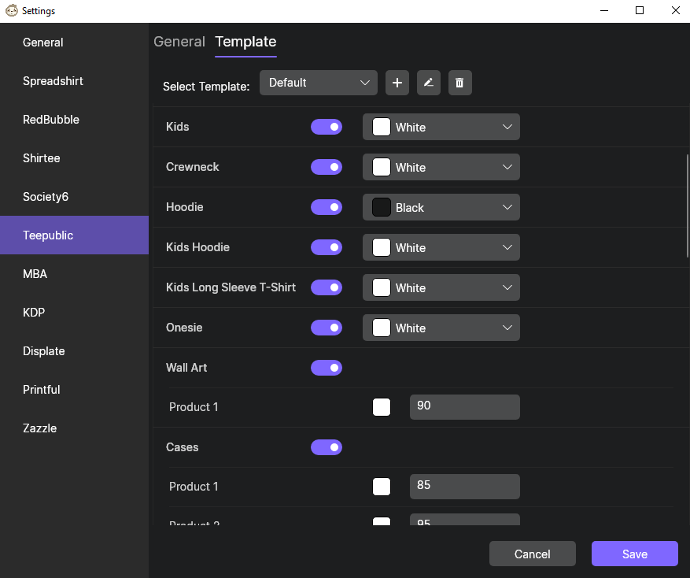
Task: Click the Kids Long Sleeve T-Shirt label
Action: (231, 287)
